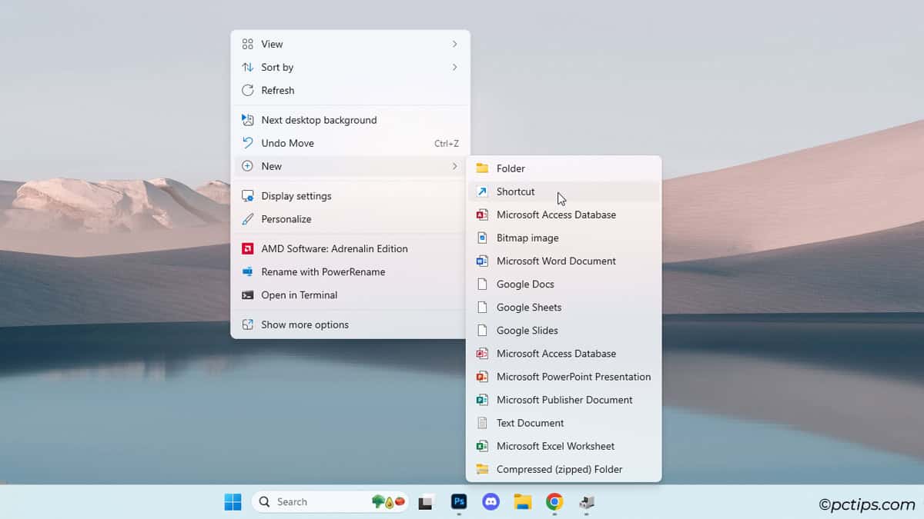Create a new Folder from the submenu
This screenshot has height=519, width=924.
tap(564, 168)
